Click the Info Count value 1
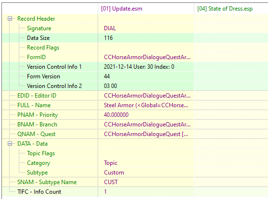 coord(105,192)
